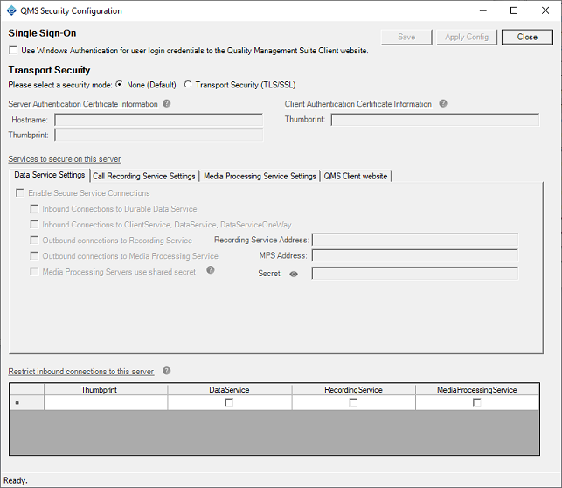The image size is (562, 488).
Task: Select the new row header with asterisk
Action: [27, 402]
